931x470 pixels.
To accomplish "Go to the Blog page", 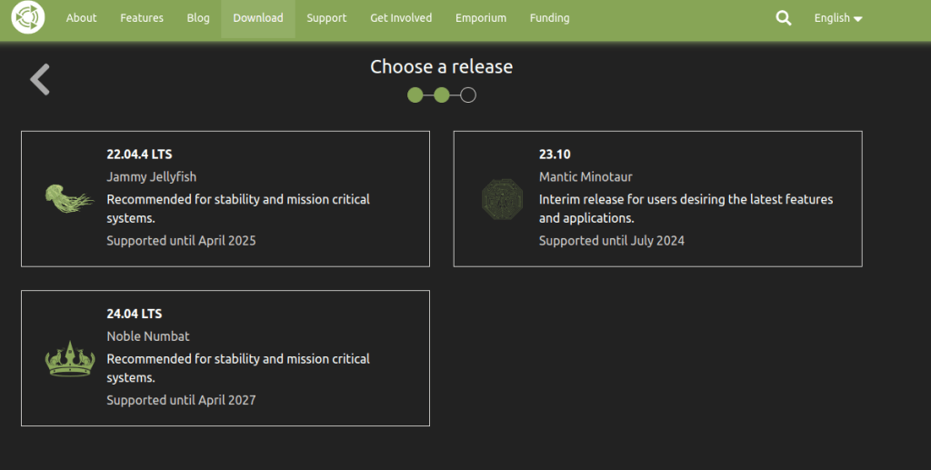I will pos(198,18).
